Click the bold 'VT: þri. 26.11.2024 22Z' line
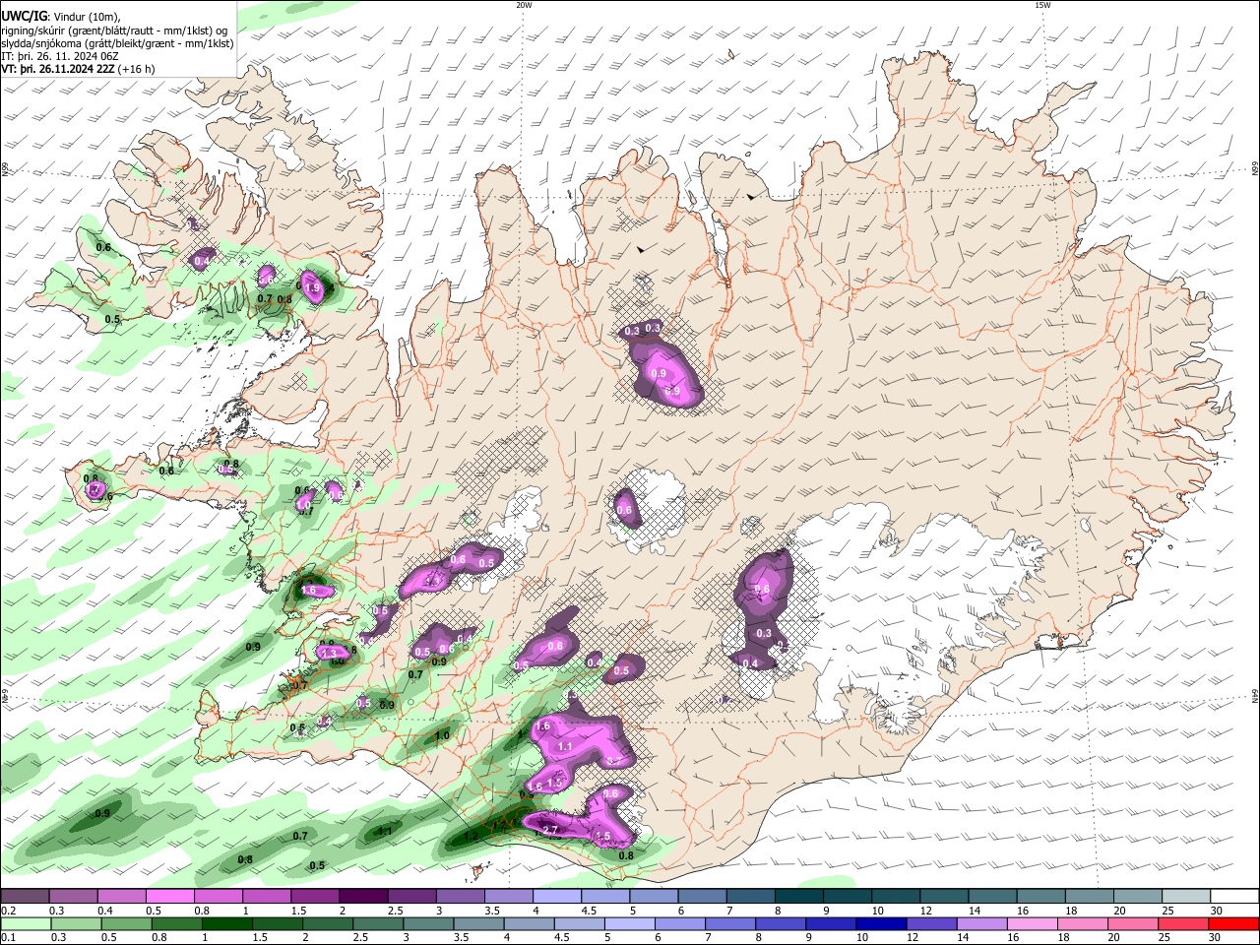Screen dimensions: 1260x945 click(58, 69)
